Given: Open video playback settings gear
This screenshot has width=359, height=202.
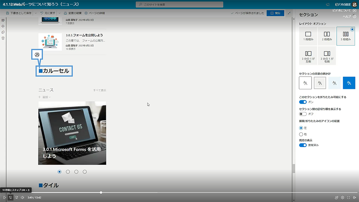Looking at the screenshot, I should 342,197.
